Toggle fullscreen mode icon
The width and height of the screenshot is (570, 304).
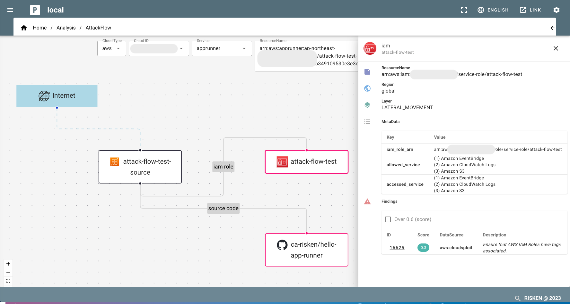464,10
